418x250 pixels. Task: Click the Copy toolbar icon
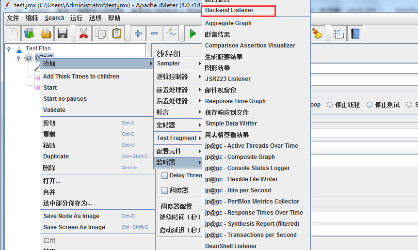pos(100,33)
